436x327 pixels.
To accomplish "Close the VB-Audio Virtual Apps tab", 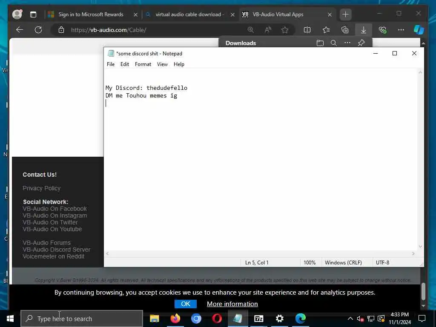I will [x=330, y=14].
